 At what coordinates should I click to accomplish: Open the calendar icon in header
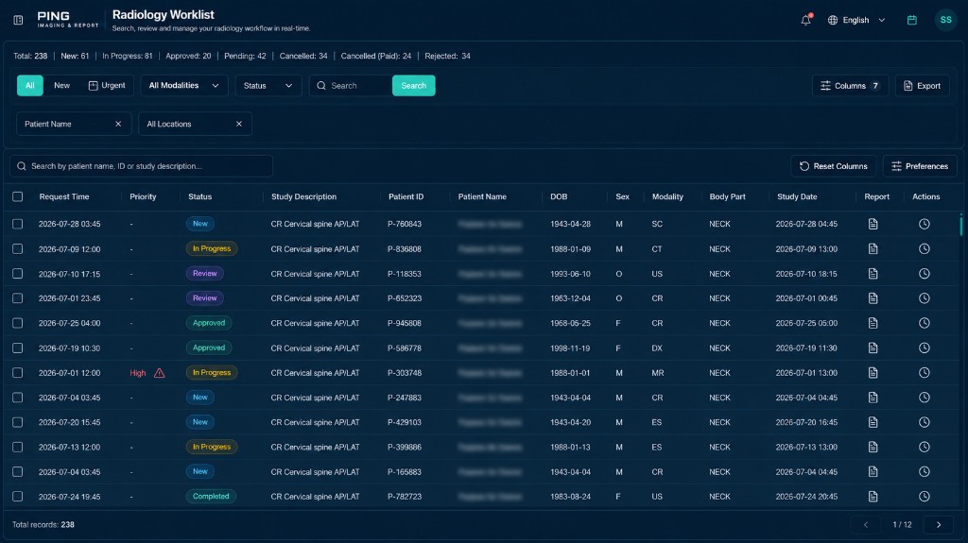[x=912, y=20]
